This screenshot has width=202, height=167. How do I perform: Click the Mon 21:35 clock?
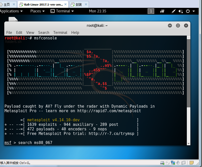(x=98, y=11)
